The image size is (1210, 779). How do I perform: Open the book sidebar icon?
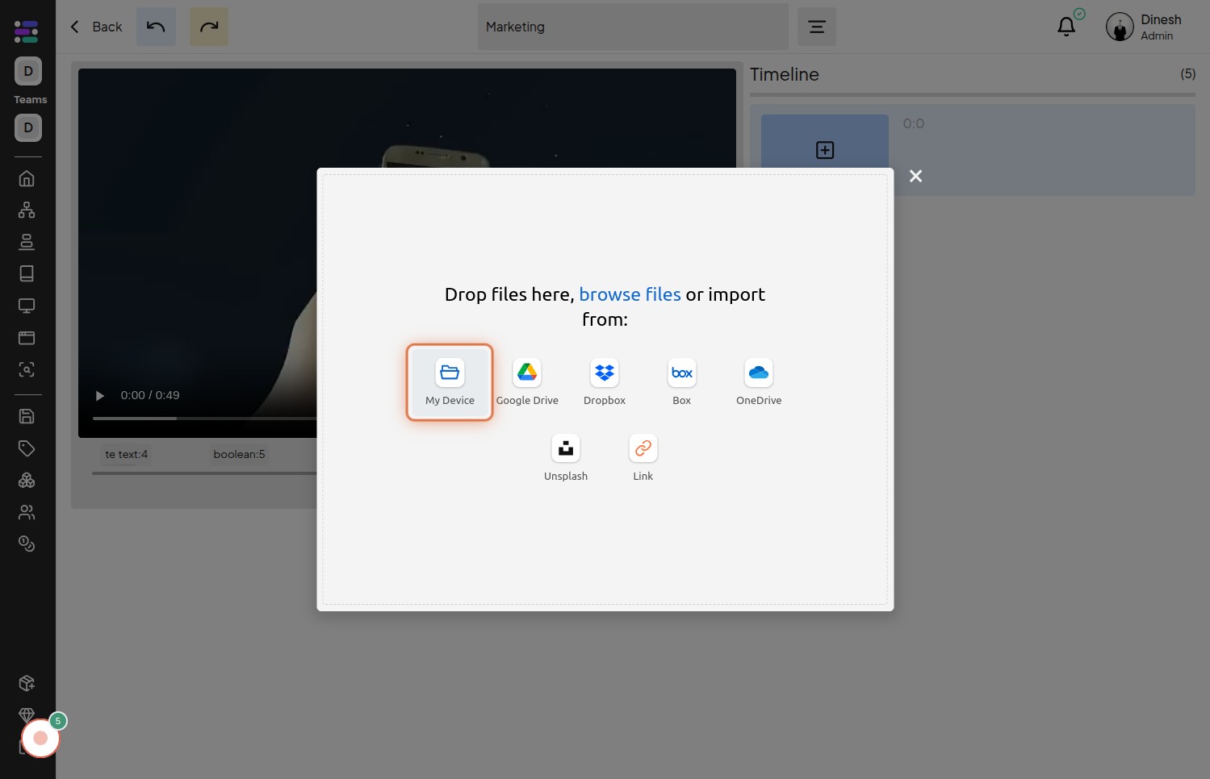point(27,273)
